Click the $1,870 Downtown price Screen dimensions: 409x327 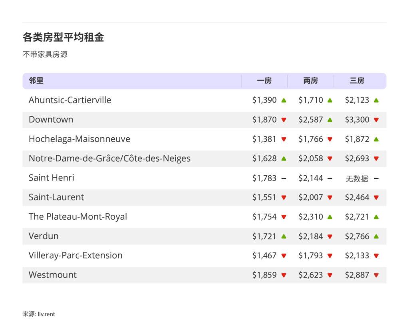point(264,120)
